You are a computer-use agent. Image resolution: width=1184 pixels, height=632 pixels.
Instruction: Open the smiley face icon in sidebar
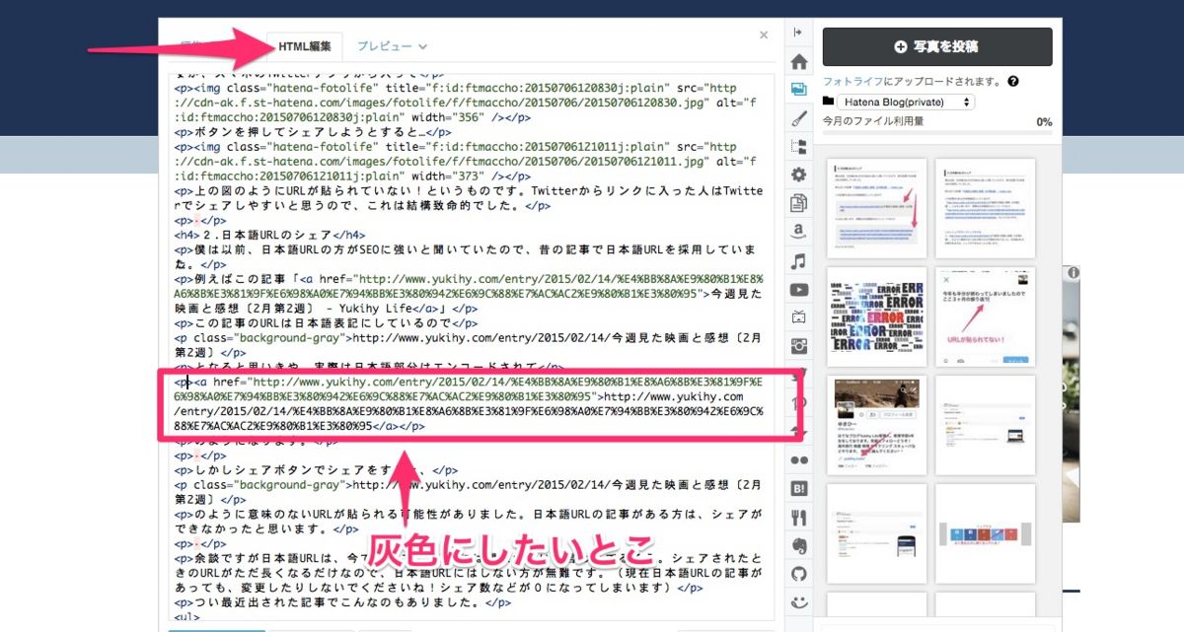pos(799,601)
